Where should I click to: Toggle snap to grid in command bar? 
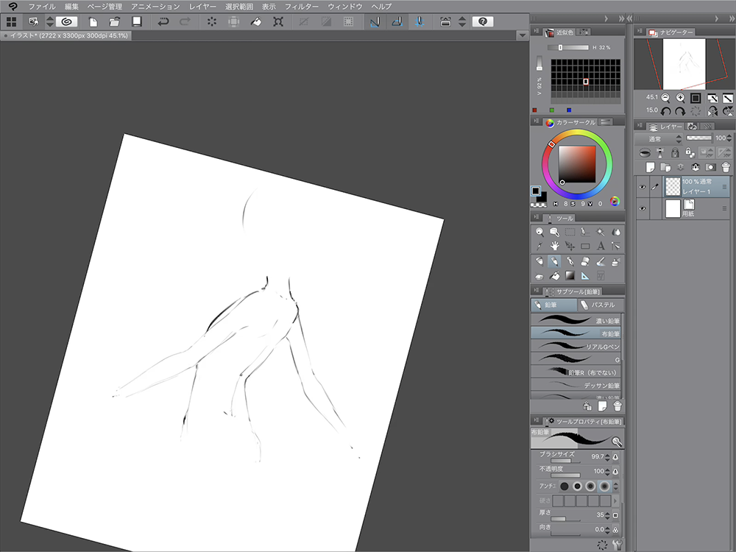420,21
